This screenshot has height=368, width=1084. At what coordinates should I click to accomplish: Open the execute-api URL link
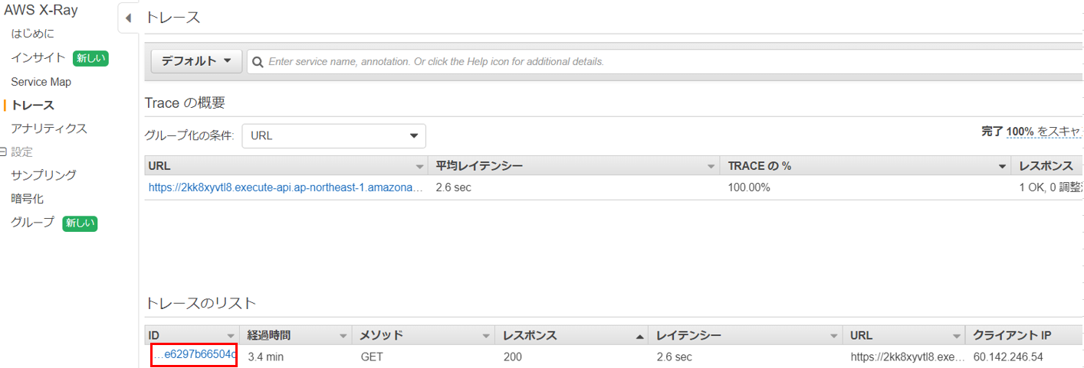pyautogui.click(x=286, y=187)
